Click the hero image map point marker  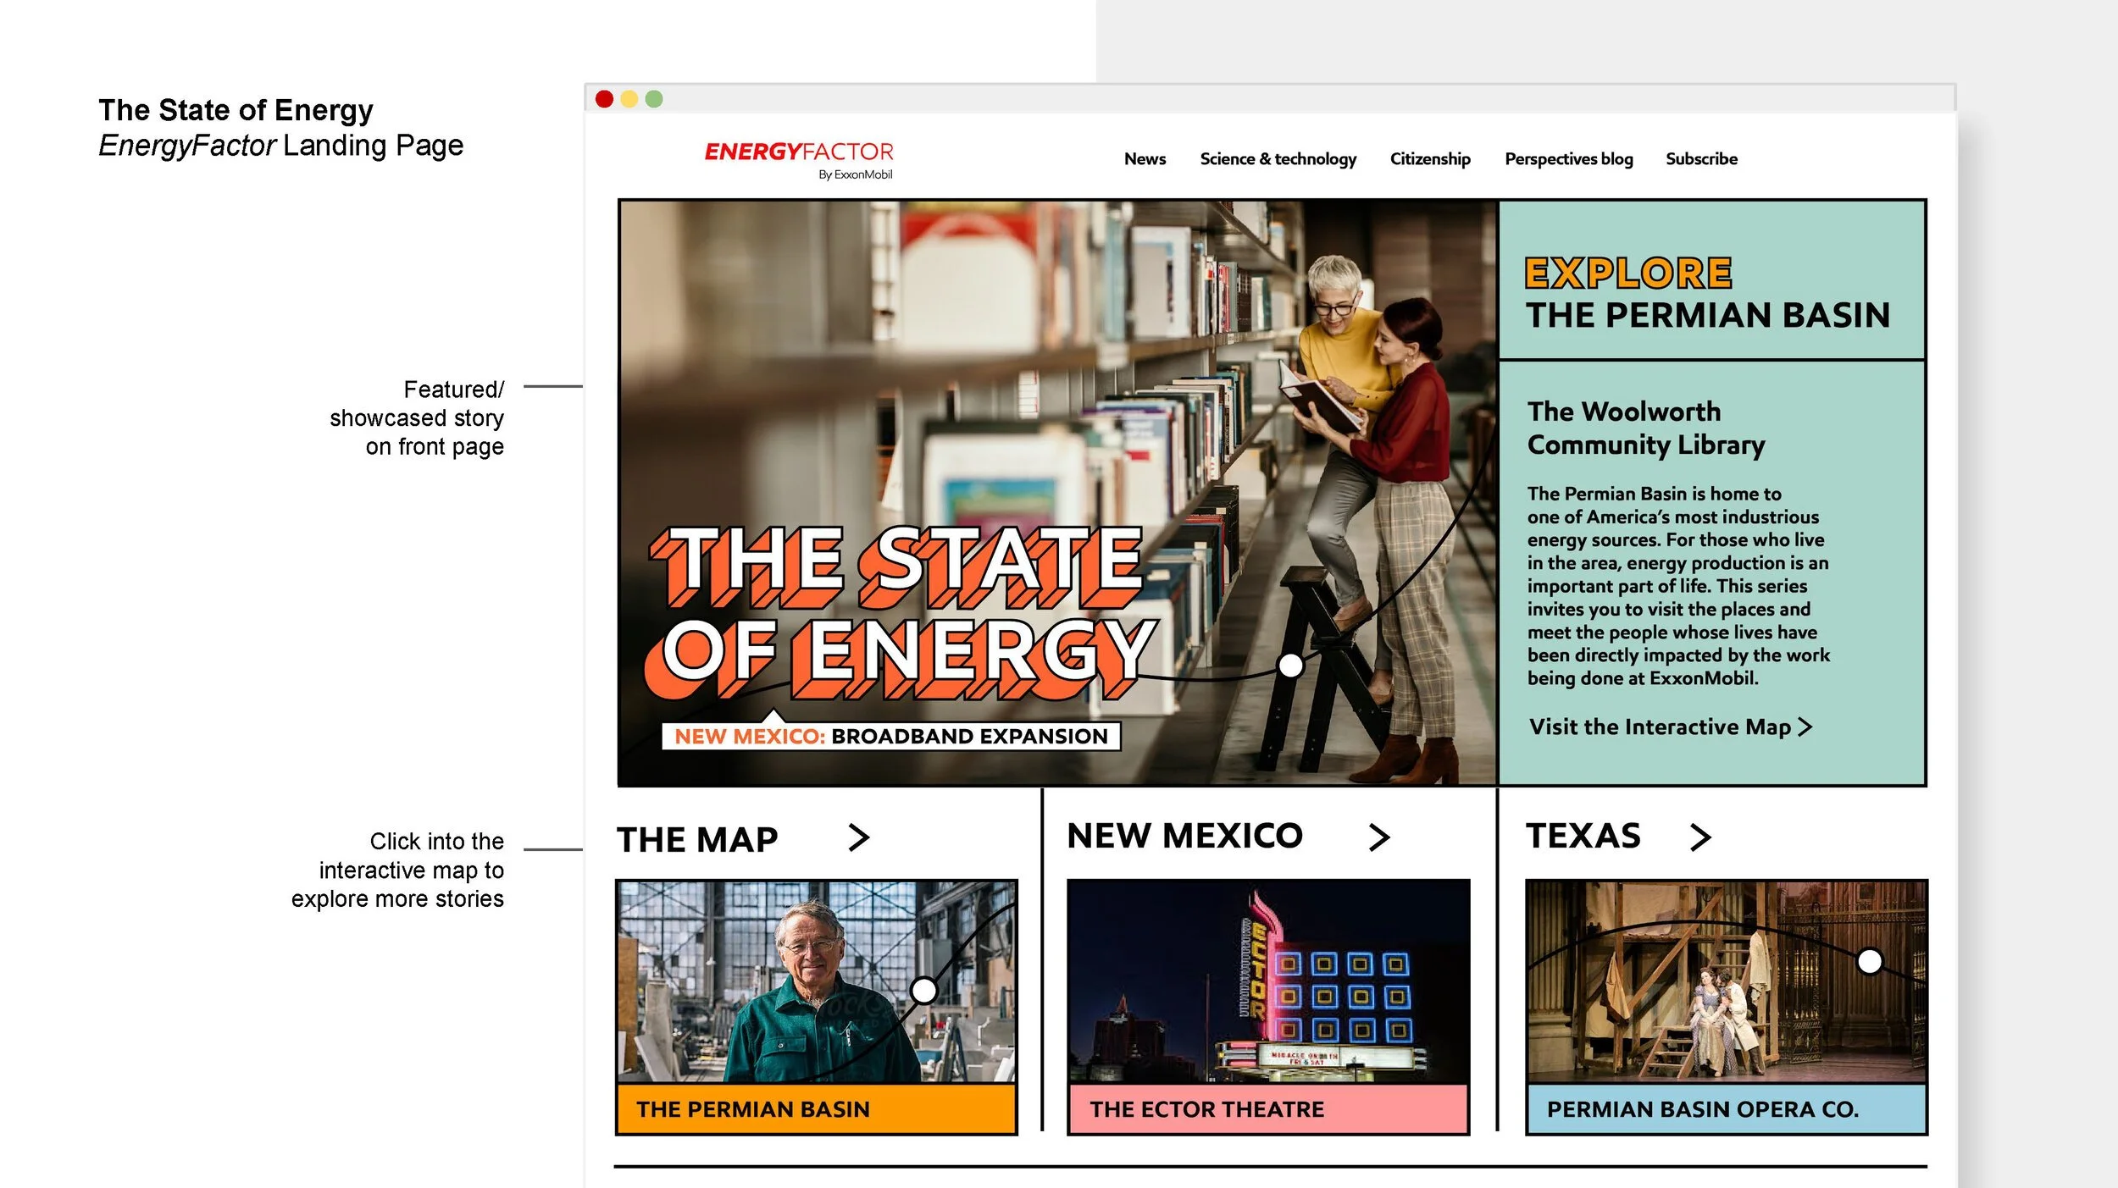coord(1290,666)
